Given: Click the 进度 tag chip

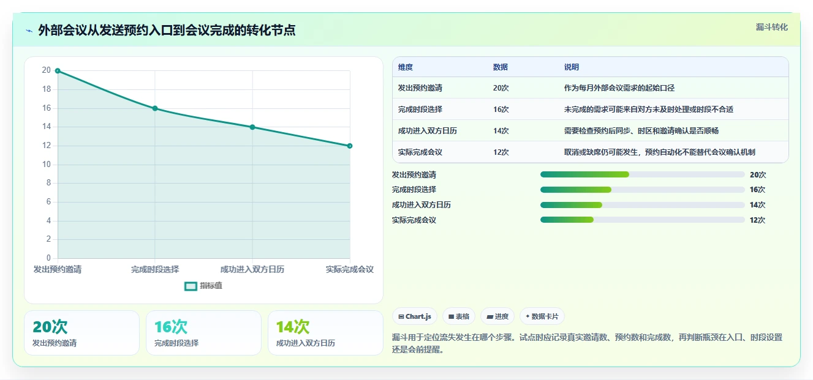Looking at the screenshot, I should pos(497,316).
